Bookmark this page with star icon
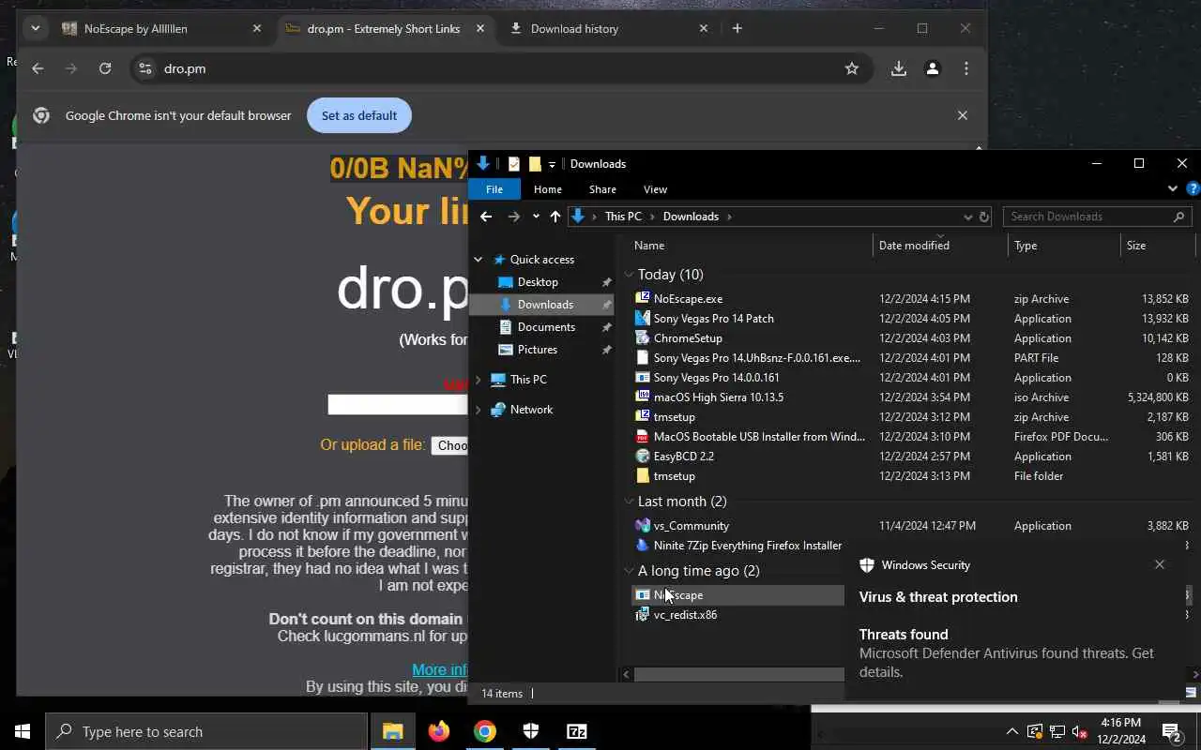 click(851, 68)
